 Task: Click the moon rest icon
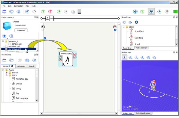click(159, 11)
